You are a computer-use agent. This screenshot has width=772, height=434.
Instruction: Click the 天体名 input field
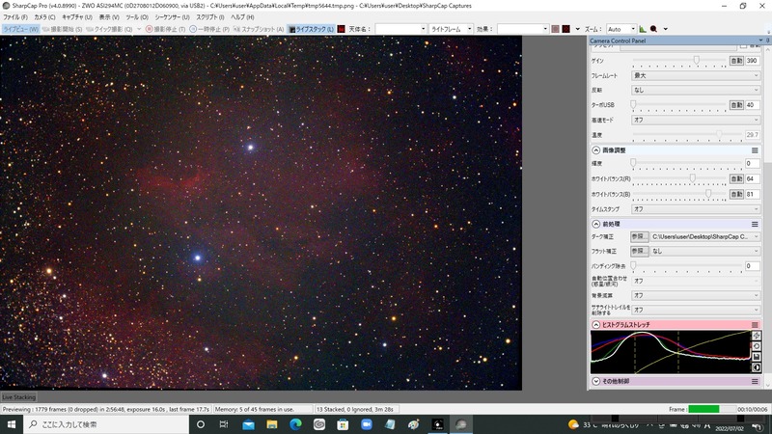(x=400, y=29)
